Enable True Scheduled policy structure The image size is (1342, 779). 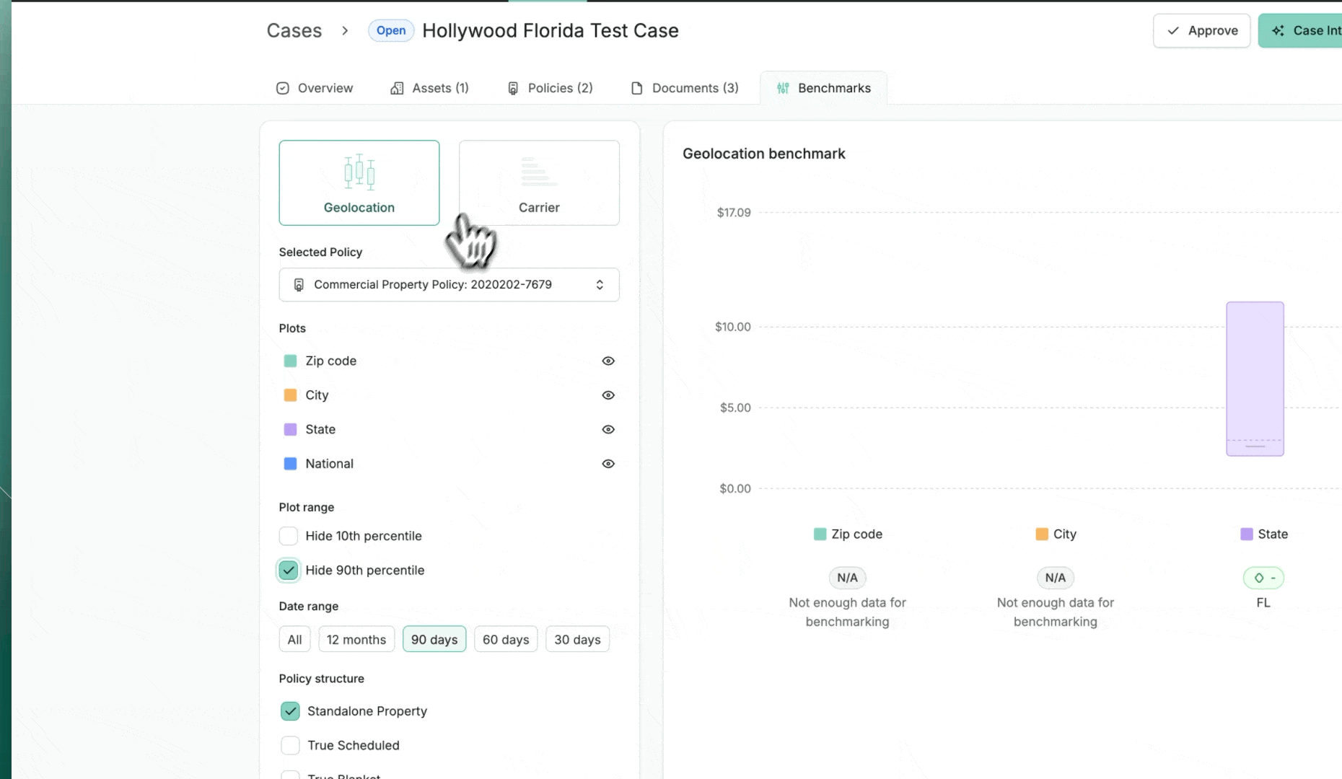(x=290, y=745)
